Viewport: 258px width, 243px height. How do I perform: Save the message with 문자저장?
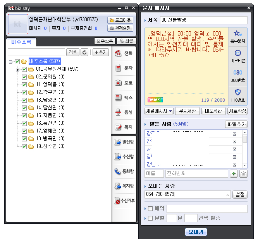[187, 111]
